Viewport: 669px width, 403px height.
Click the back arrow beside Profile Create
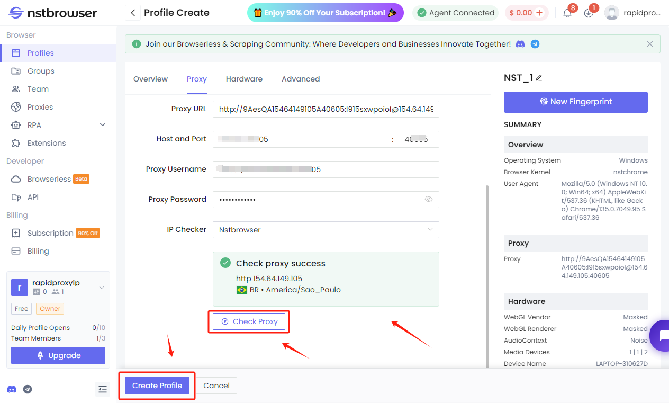click(133, 13)
